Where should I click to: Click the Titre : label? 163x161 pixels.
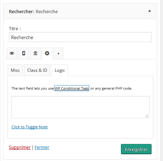[x=15, y=29]
